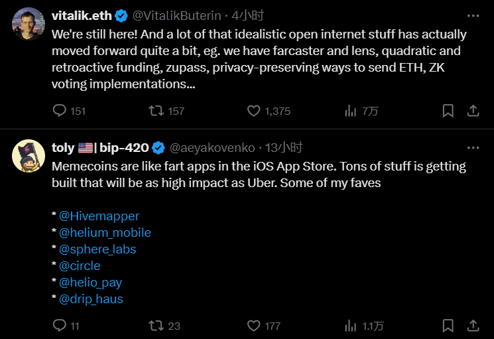
Task: Share vitalik.eth's tweet
Action: tap(473, 111)
